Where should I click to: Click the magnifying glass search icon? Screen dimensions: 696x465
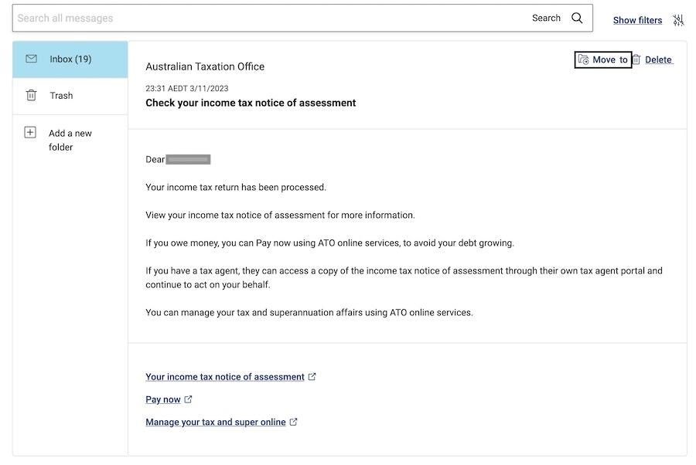pyautogui.click(x=577, y=18)
